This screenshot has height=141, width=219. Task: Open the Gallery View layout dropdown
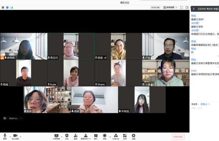171,7
